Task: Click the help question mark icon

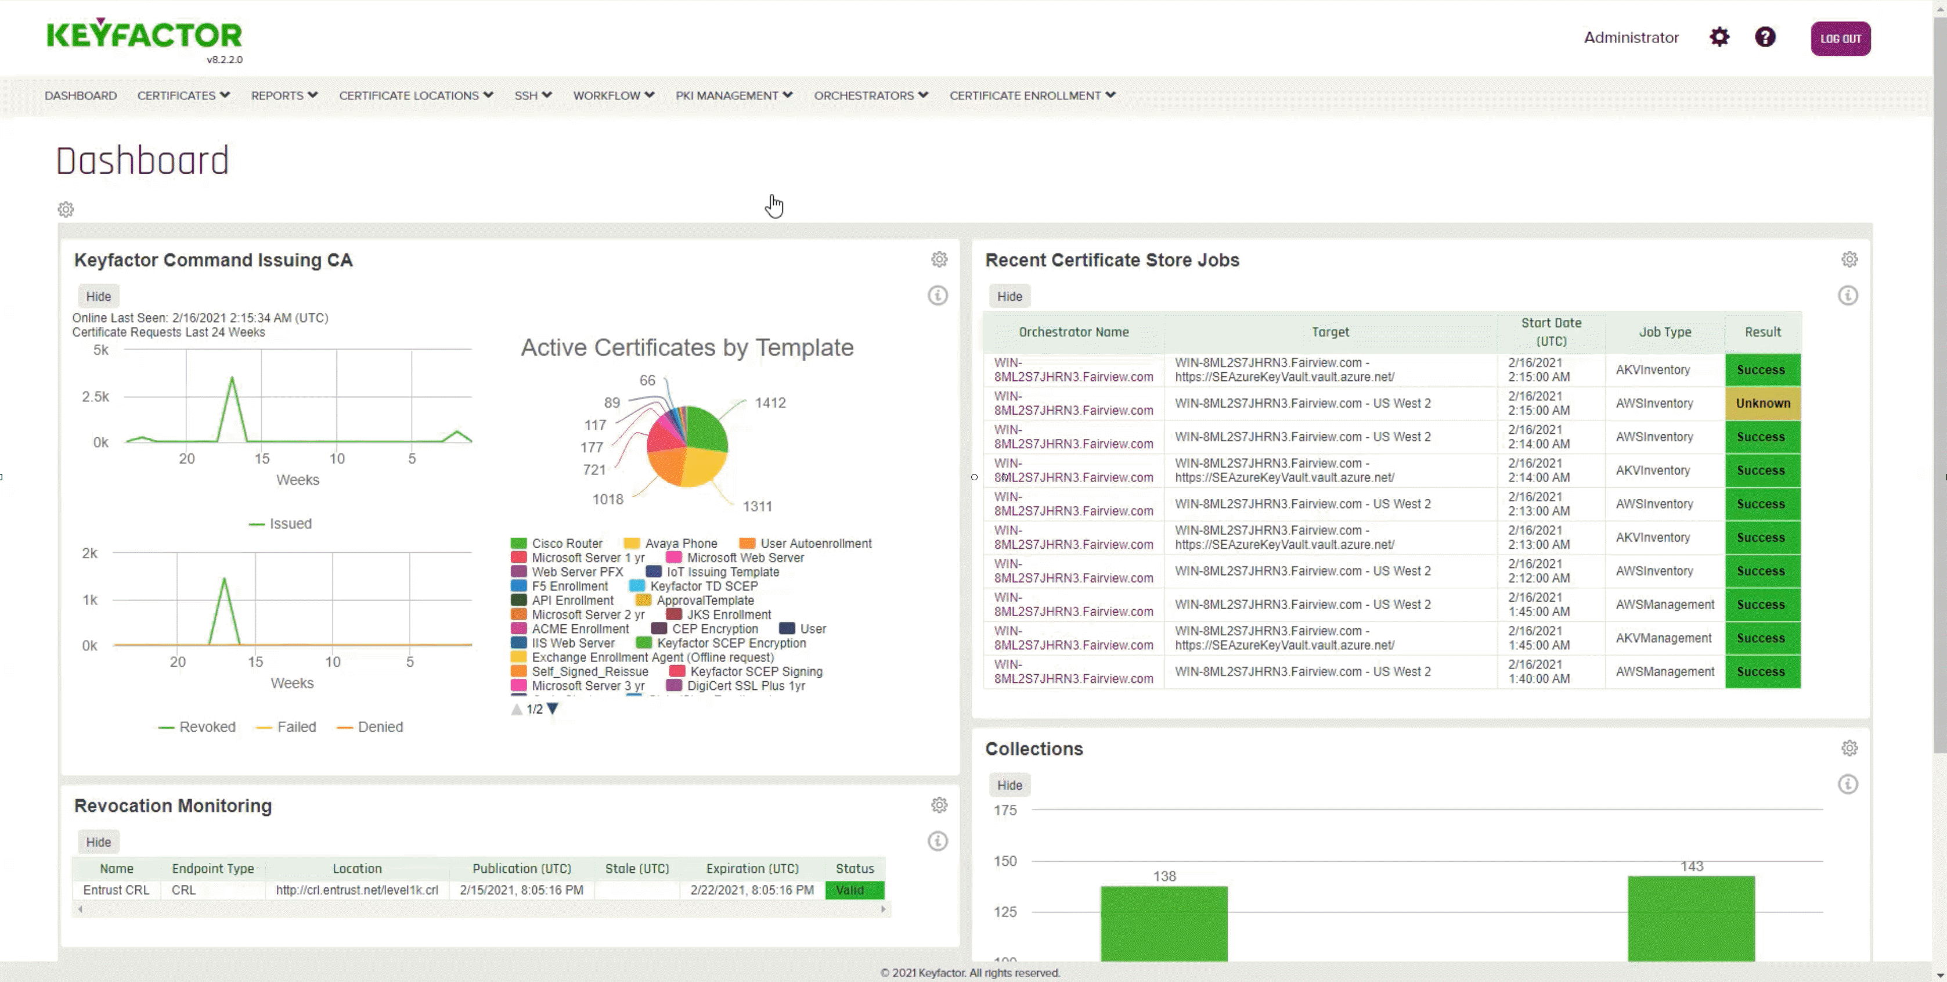Action: tap(1765, 37)
